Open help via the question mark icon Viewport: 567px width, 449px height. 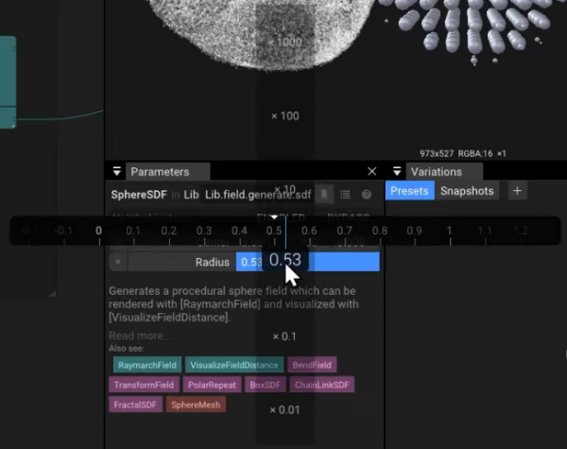[367, 195]
